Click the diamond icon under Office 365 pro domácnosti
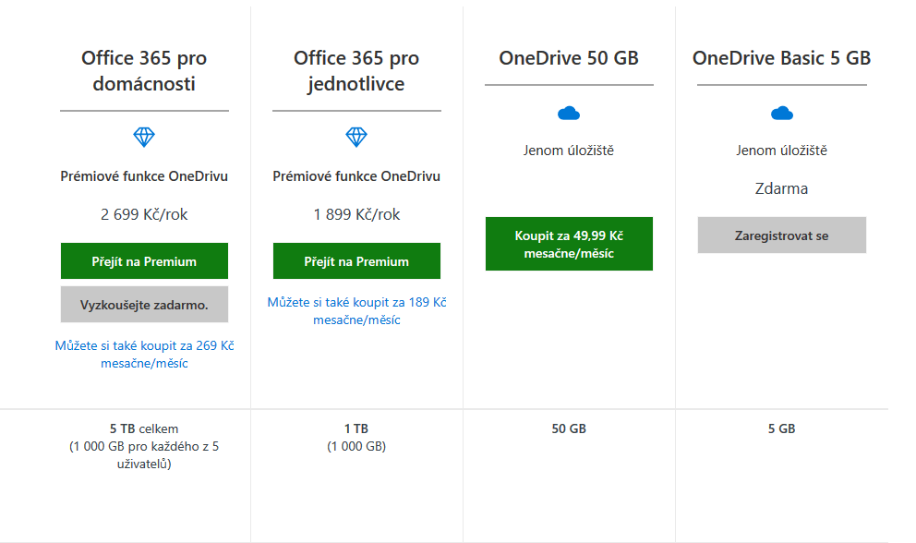916x543 pixels. click(x=144, y=137)
